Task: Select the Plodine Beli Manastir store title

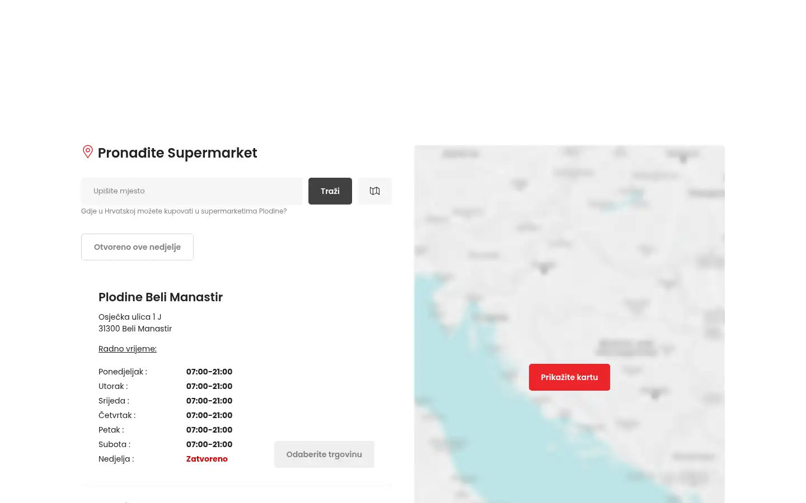Action: click(161, 297)
